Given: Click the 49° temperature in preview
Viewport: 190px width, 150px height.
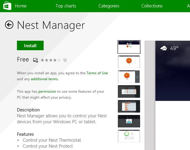Looking at the screenshot, I should (x=174, y=48).
